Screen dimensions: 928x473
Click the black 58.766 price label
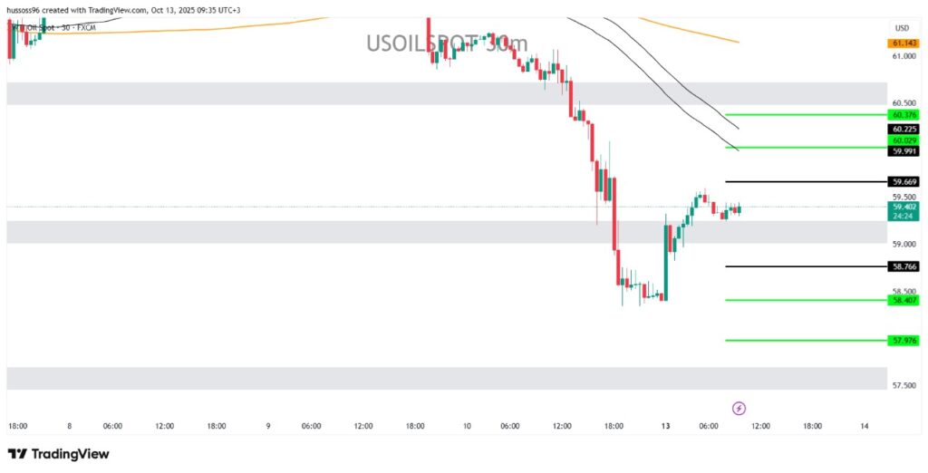point(904,266)
